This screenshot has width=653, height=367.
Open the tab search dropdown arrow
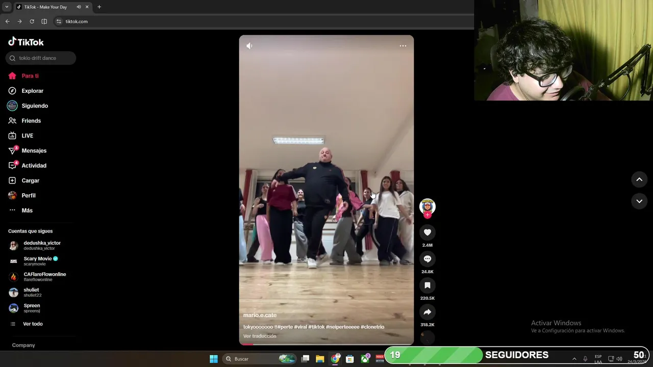(7, 7)
